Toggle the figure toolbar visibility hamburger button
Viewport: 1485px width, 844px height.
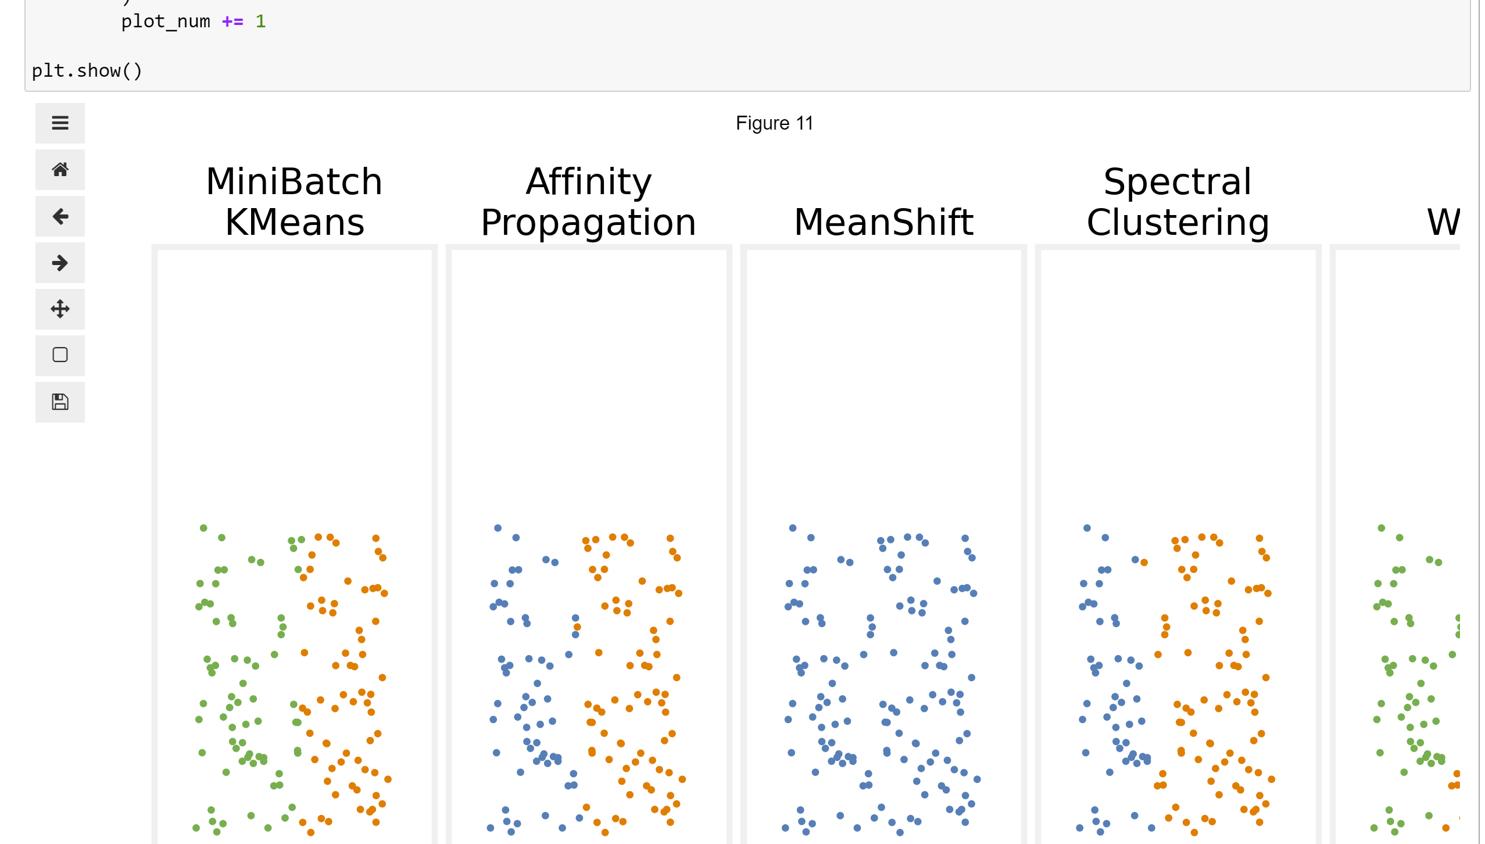click(60, 123)
